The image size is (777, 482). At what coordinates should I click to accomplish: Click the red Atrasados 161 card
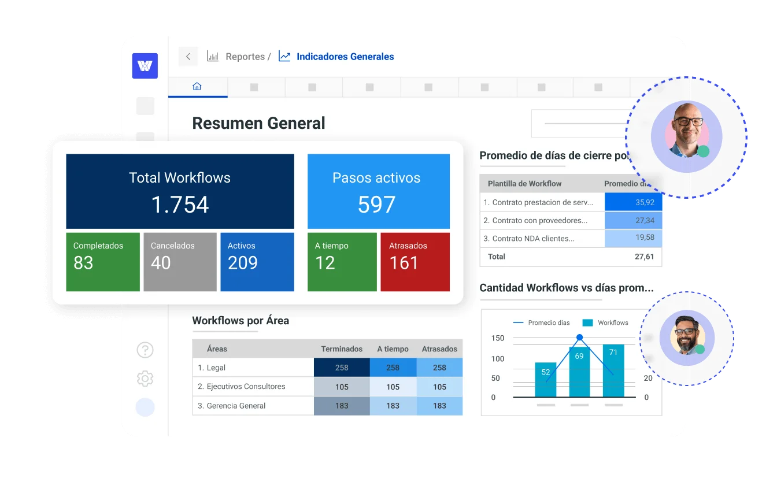pyautogui.click(x=415, y=261)
